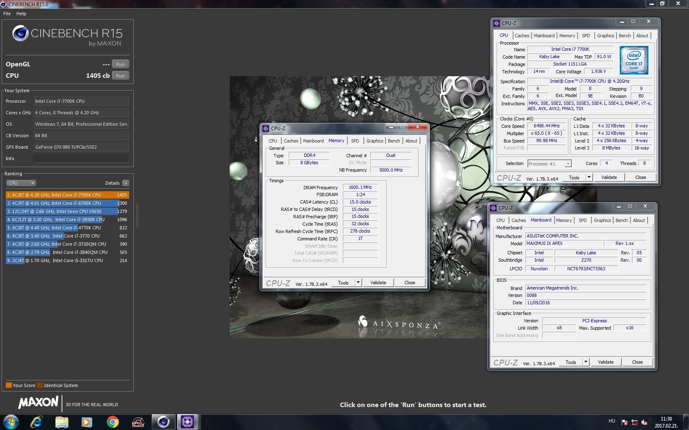Click the Core Speed value 6498.44 MHz
The image size is (689, 430).
pos(546,126)
